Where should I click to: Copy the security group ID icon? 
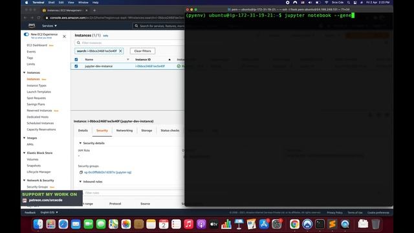click(81, 172)
